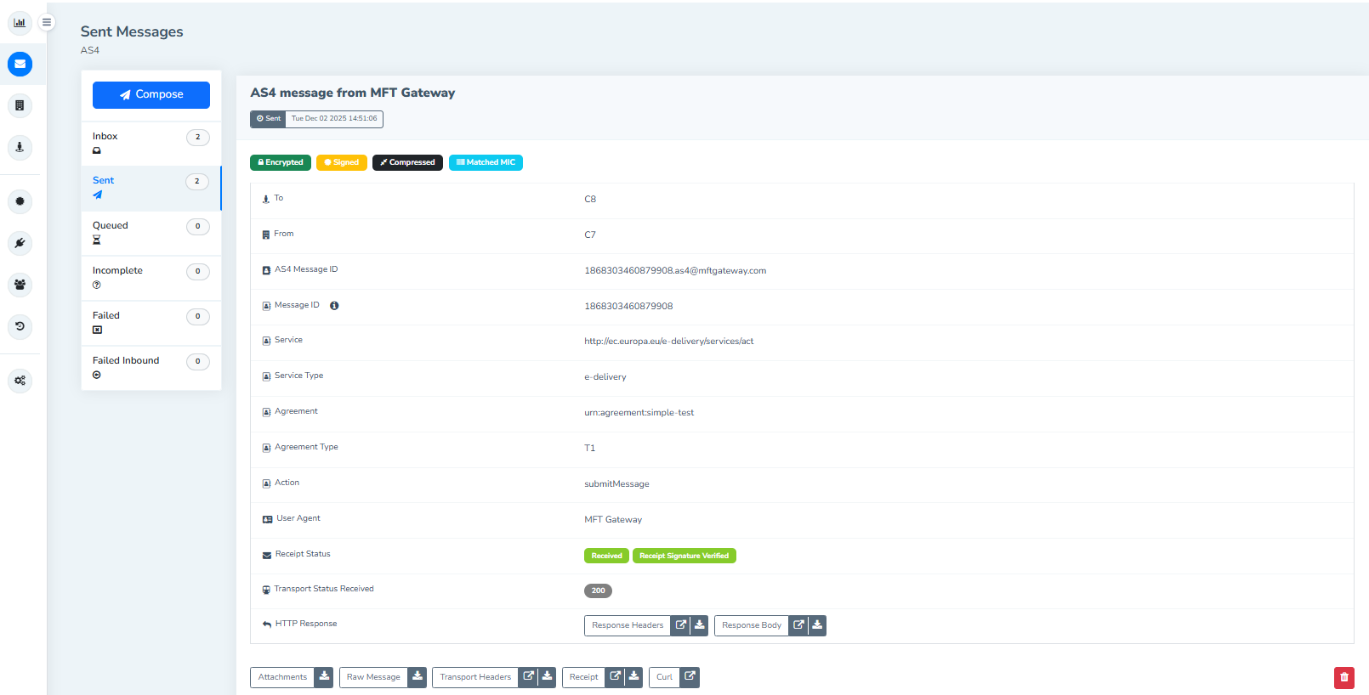Open the settings gears icon in sidebar
Screen dimensions: 1369x695
(x=20, y=381)
